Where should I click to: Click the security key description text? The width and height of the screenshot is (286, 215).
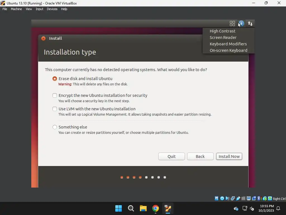pos(94,101)
